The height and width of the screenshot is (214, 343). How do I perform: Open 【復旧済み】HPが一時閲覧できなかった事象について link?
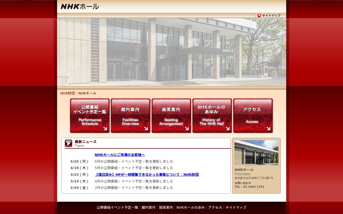(x=147, y=175)
